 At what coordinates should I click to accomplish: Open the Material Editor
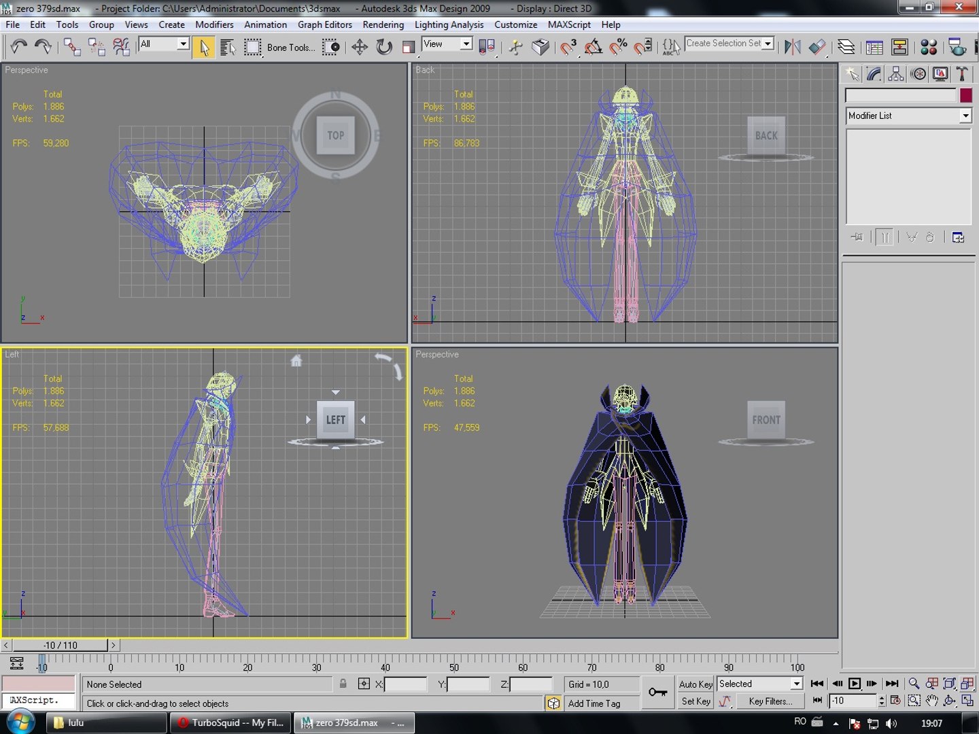pyautogui.click(x=929, y=47)
